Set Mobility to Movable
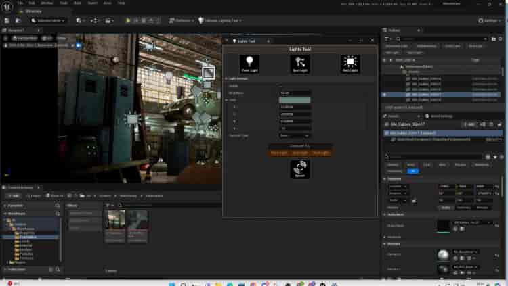The height and width of the screenshot is (286, 508). click(482, 208)
